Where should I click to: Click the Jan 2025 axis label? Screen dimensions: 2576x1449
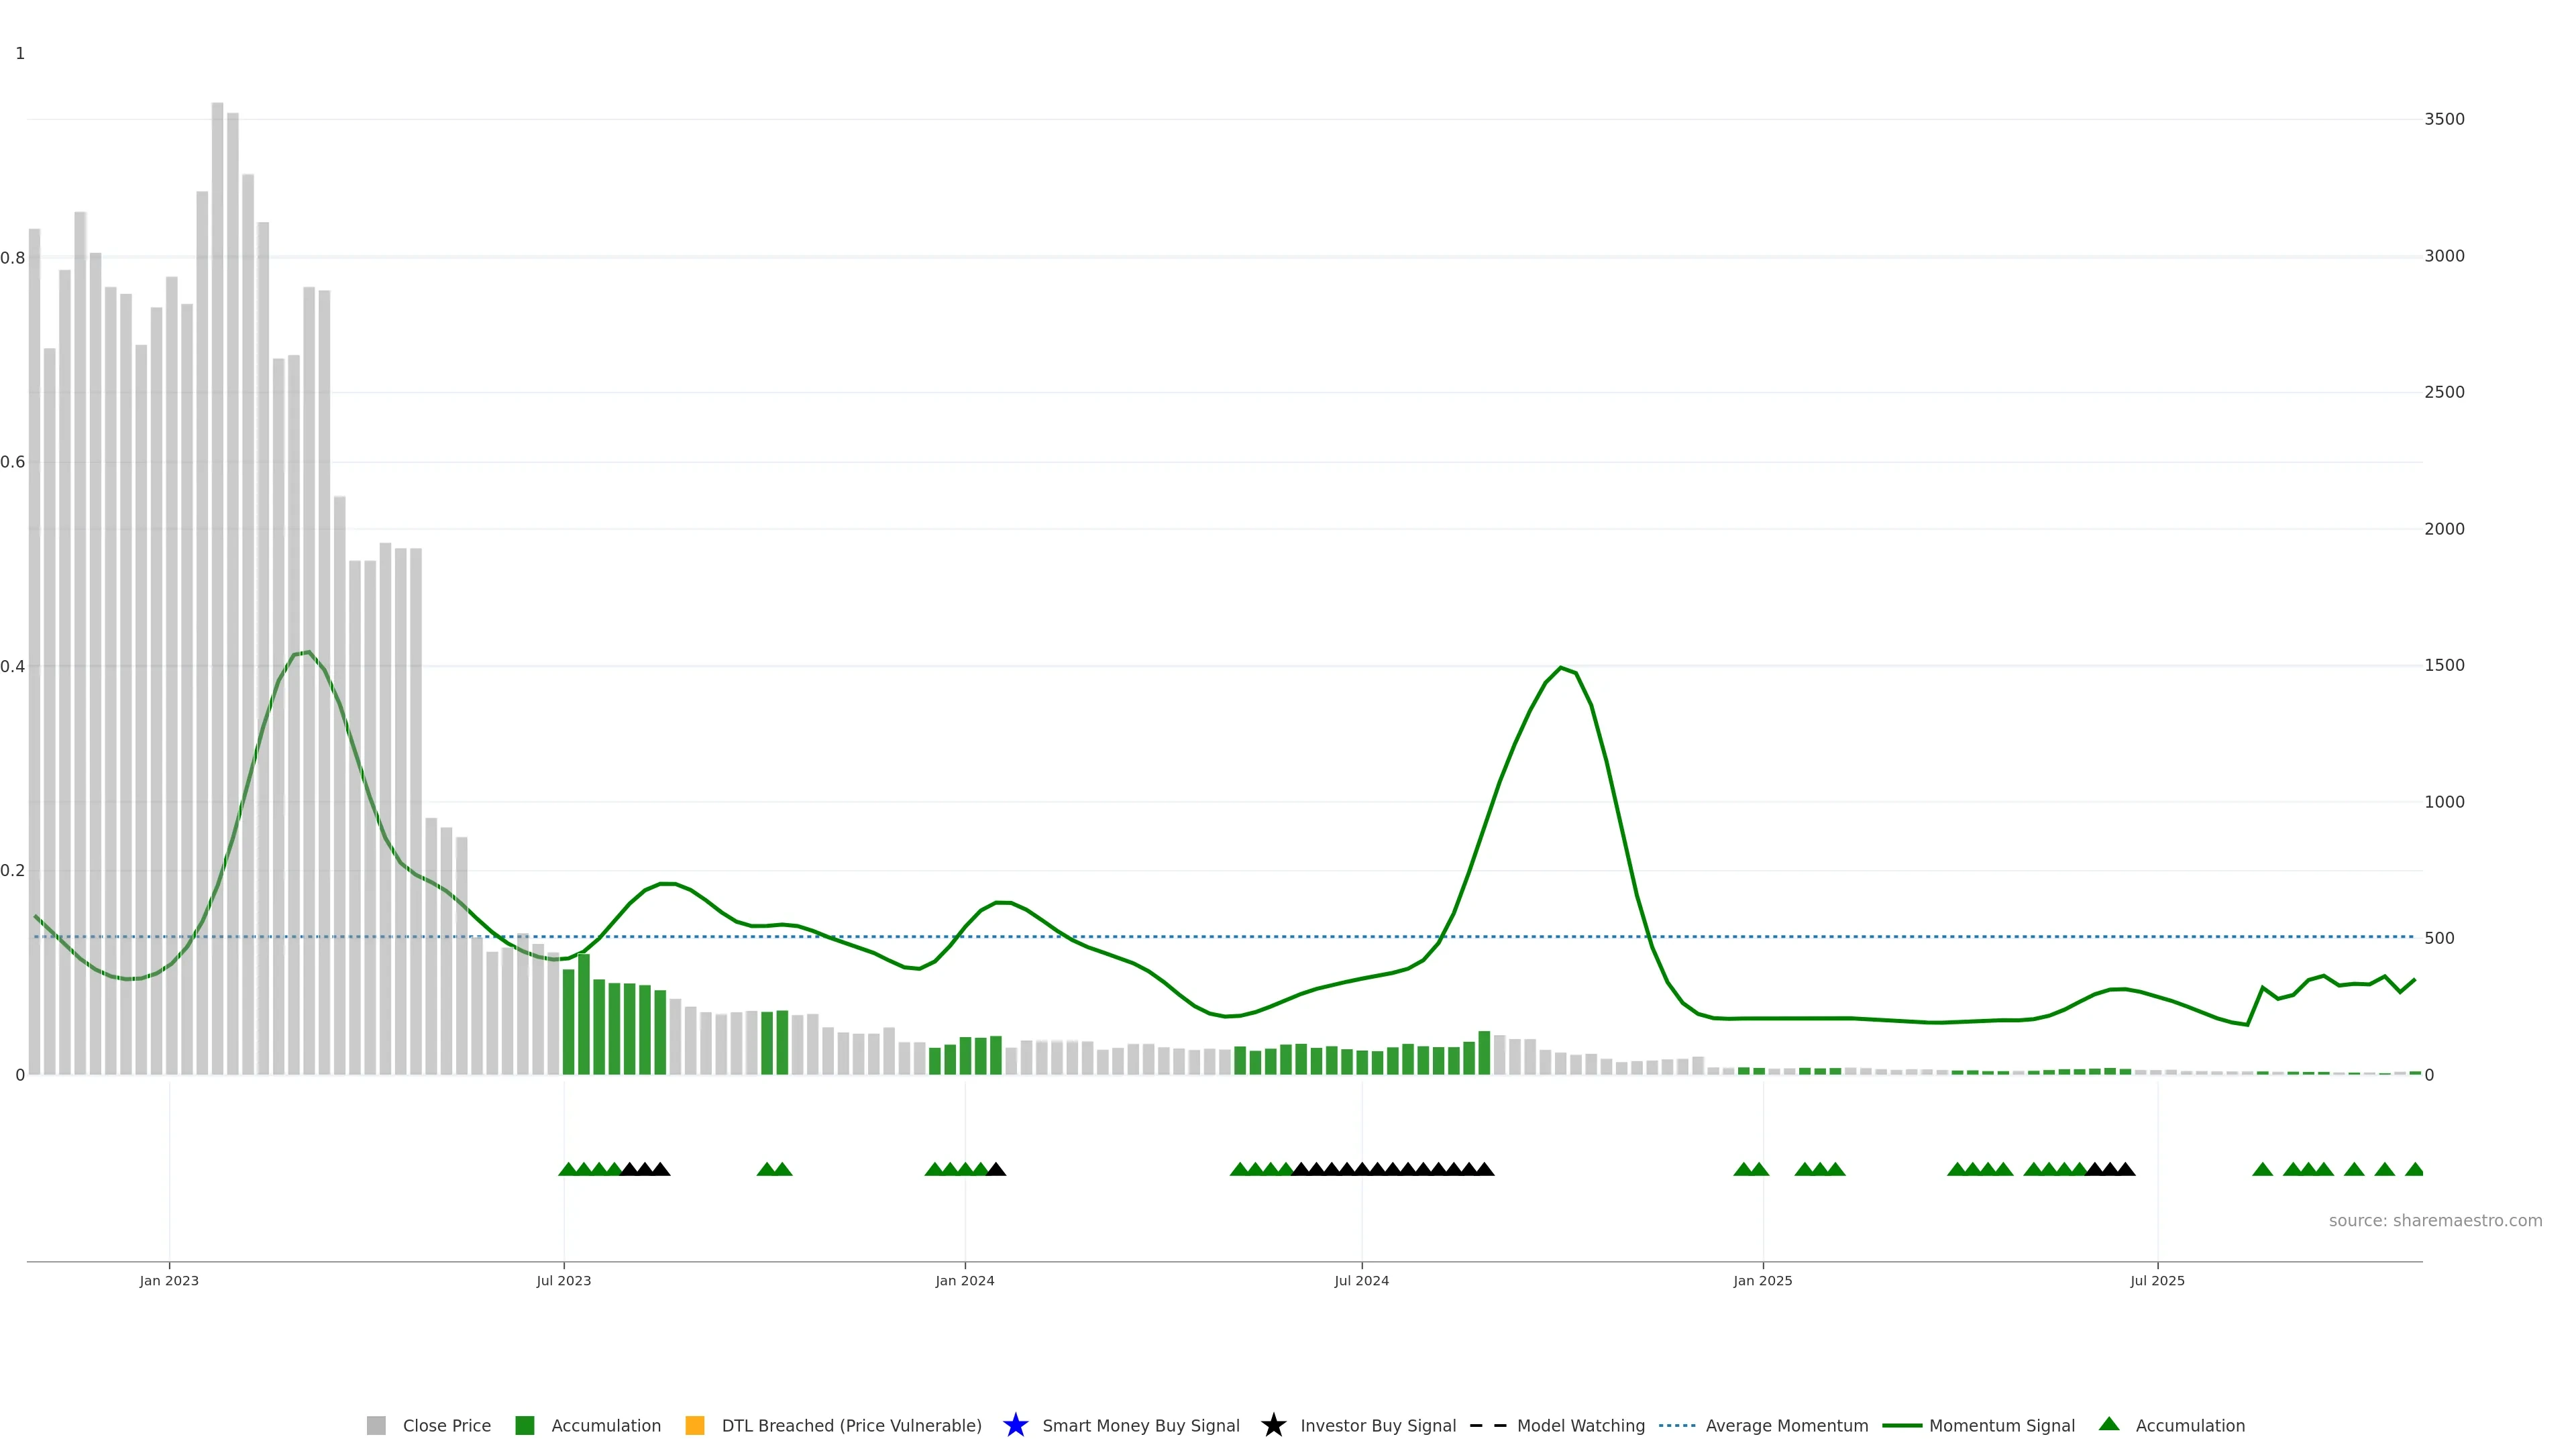[1762, 1281]
